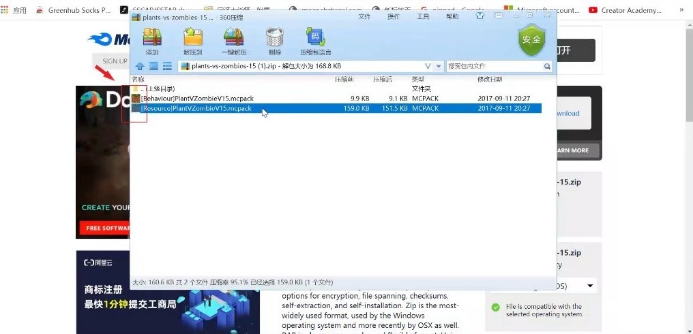This screenshot has height=334, width=693.
Task: Sort by 压缩前 column header
Action: 344,80
